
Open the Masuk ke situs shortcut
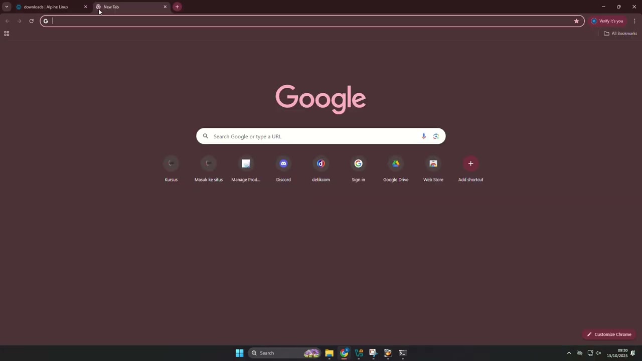tap(209, 169)
